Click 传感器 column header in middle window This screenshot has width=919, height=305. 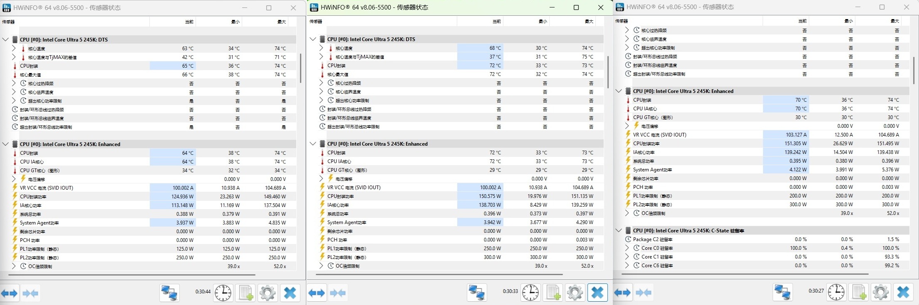(382, 21)
